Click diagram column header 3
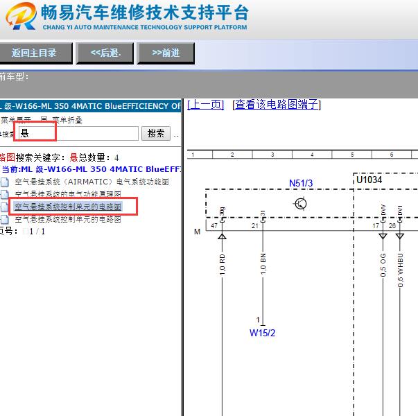418x416 pixels. 272,155
